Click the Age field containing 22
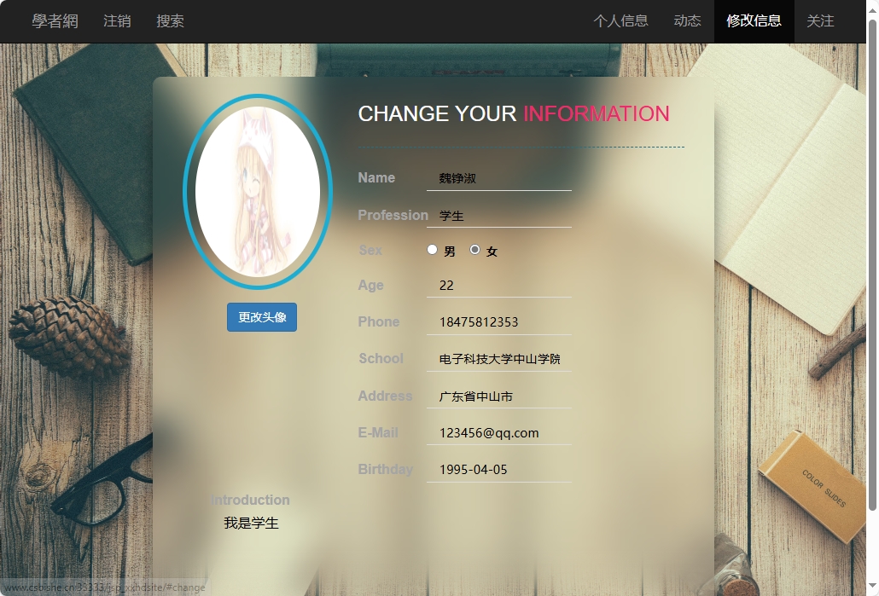The height and width of the screenshot is (596, 879). click(499, 285)
